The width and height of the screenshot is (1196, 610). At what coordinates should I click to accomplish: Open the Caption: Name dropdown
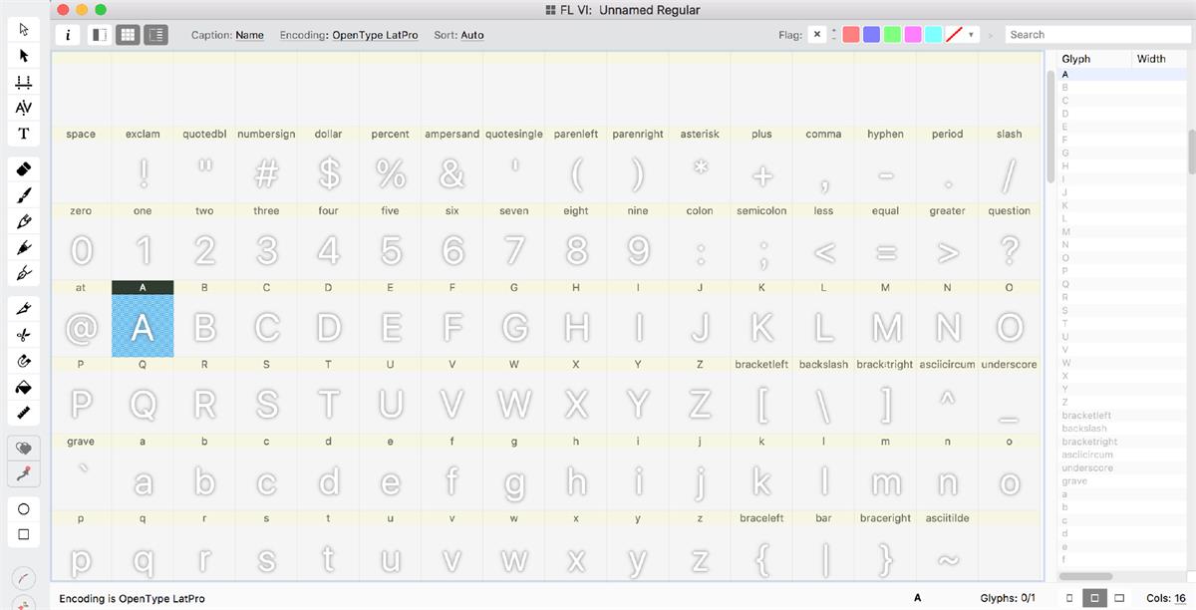click(248, 34)
